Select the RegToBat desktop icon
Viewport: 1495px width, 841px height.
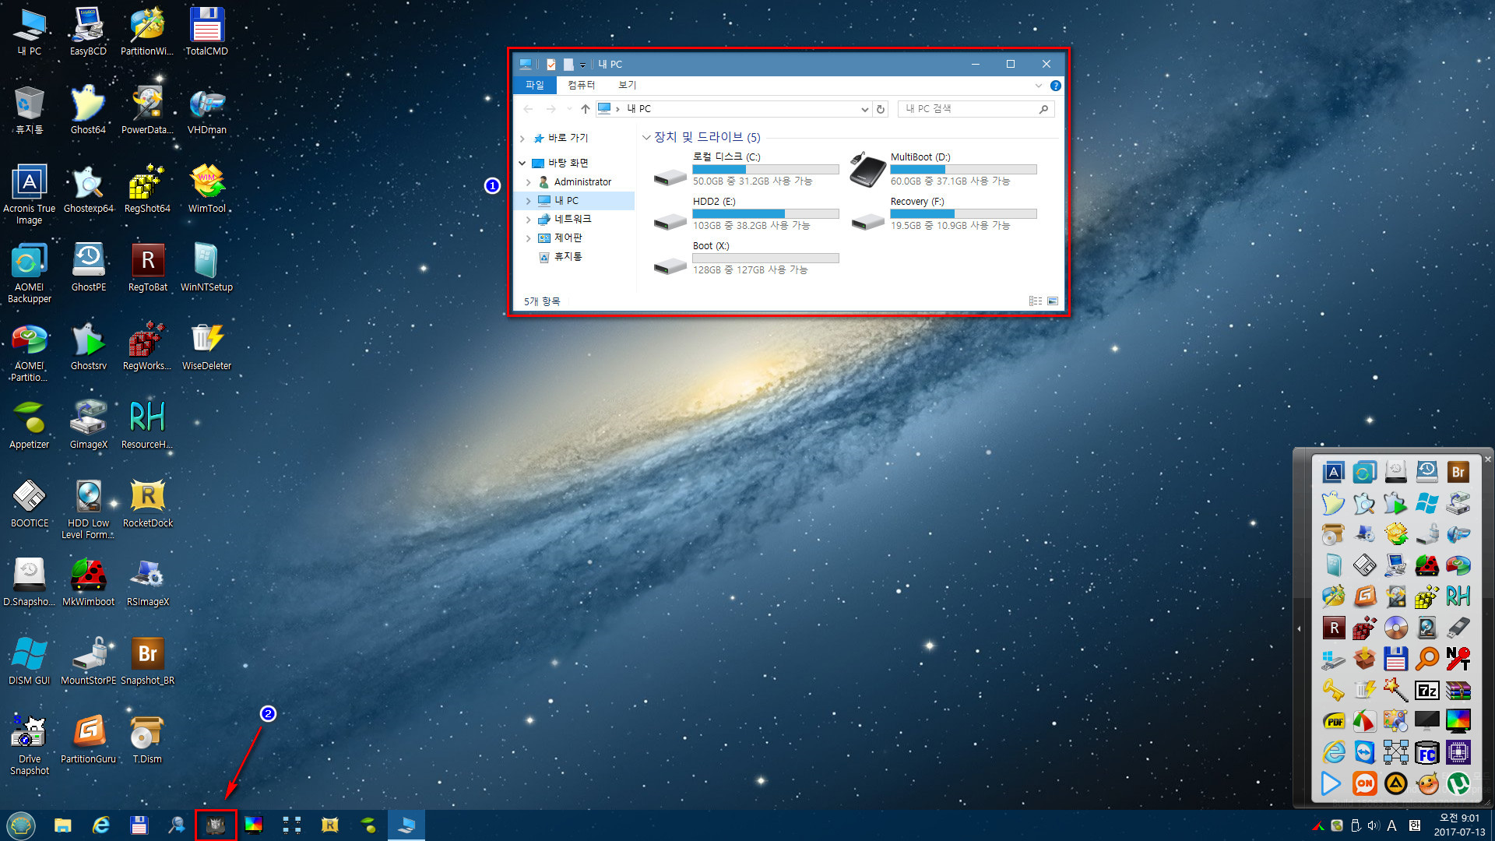147,267
